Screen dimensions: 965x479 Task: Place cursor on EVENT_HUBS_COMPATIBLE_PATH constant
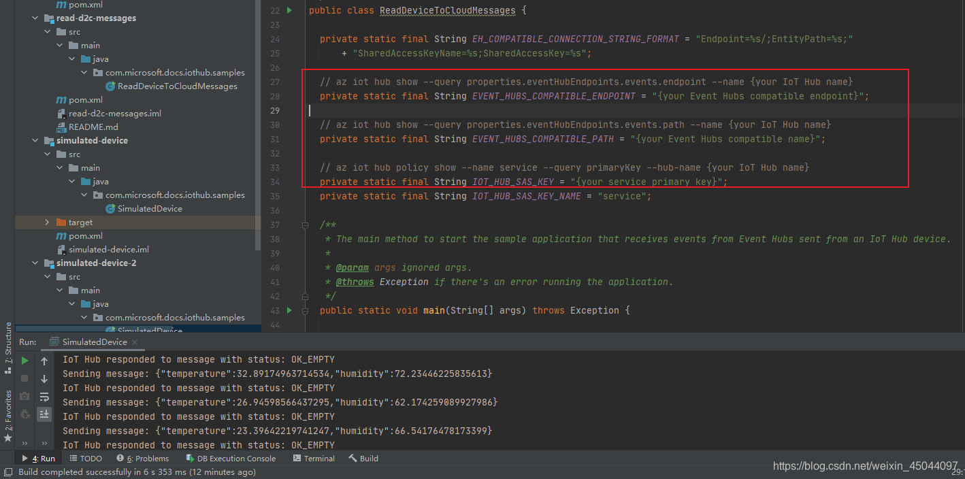coord(543,139)
